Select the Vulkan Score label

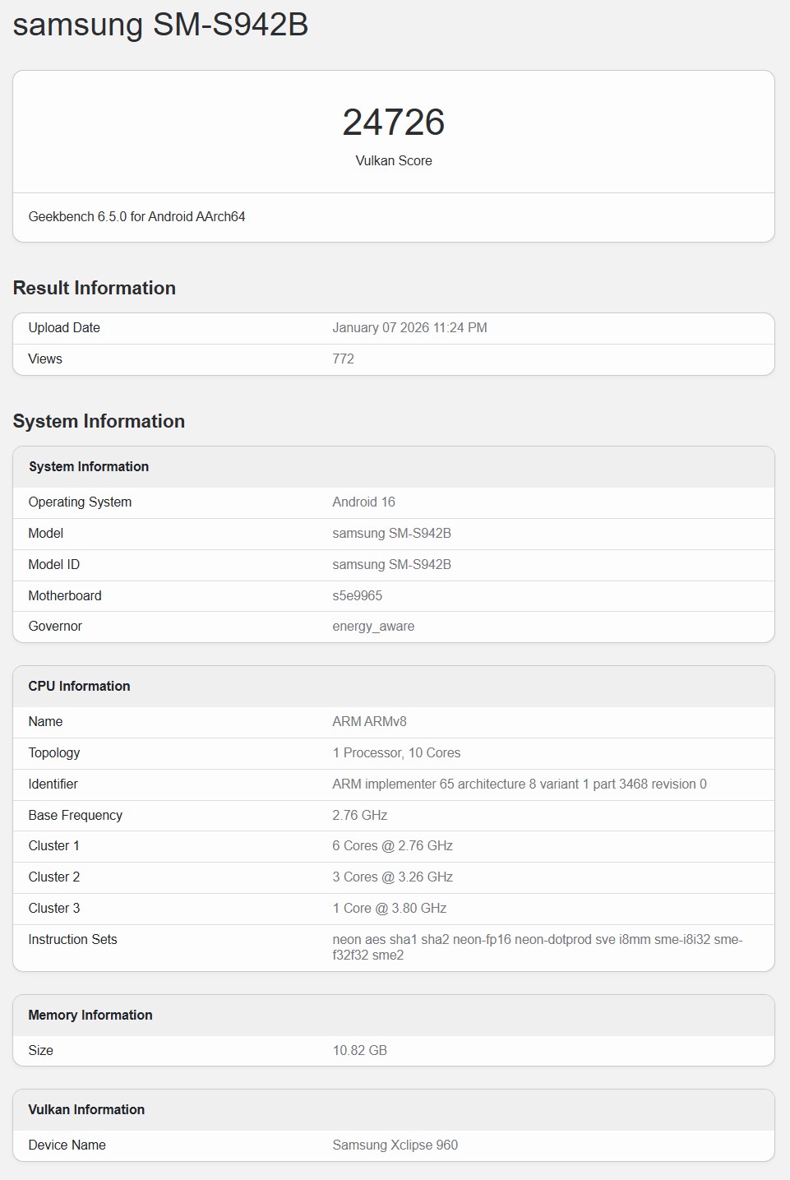393,161
